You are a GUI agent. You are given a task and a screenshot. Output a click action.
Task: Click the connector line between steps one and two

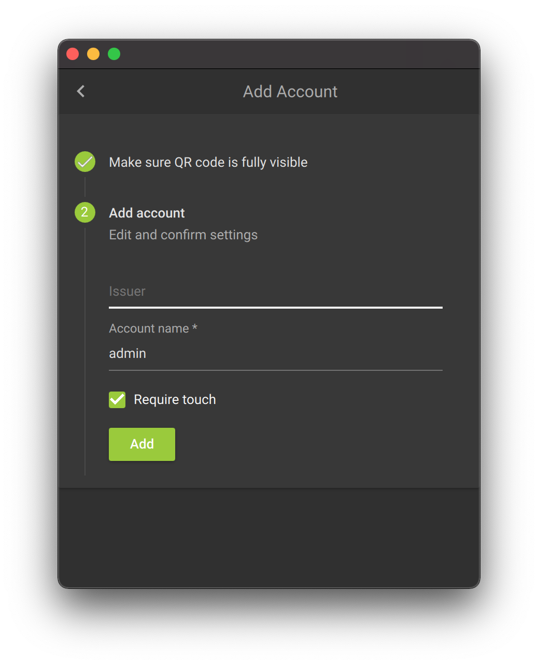pyautogui.click(x=85, y=186)
